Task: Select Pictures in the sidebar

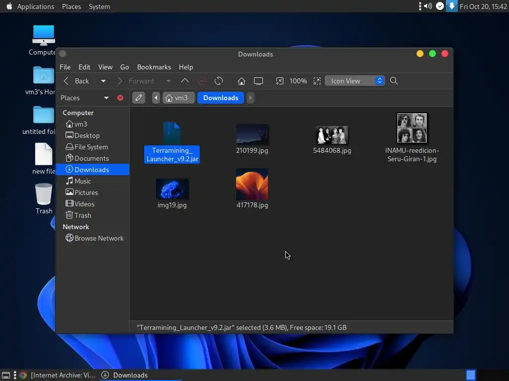Action: click(92, 192)
